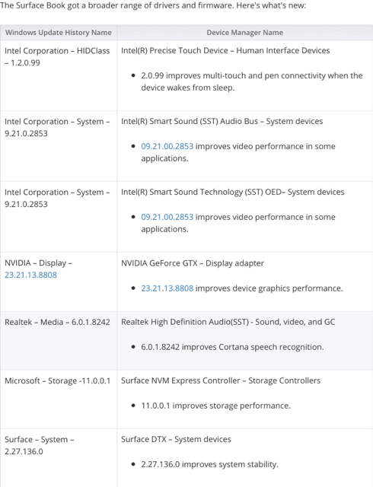Click 23.21.13.8808 link in graphics performance bullet

point(167,288)
